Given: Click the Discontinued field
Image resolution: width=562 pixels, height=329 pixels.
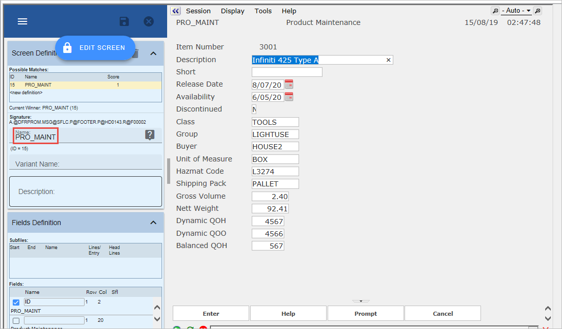Looking at the screenshot, I should (x=254, y=109).
